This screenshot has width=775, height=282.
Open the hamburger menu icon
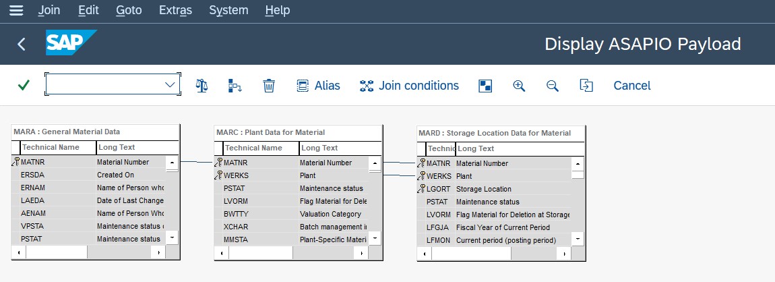tap(16, 10)
